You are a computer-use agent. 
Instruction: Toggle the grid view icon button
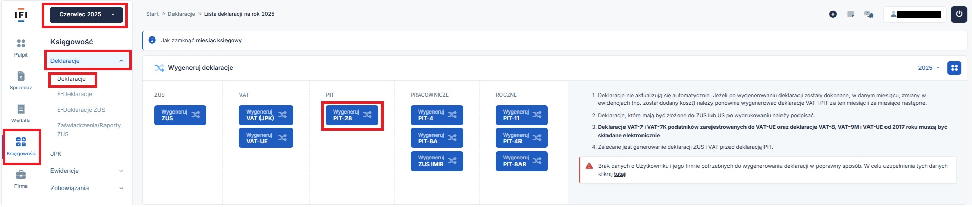tap(954, 68)
